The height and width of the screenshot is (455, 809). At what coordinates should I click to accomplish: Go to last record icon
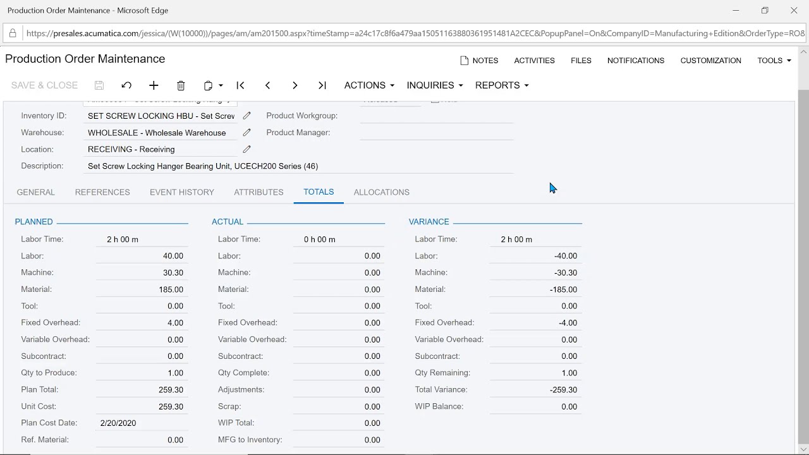(x=322, y=85)
